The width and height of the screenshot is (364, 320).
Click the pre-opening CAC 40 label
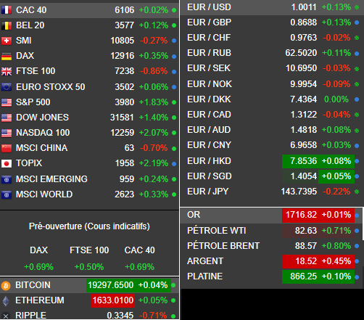(x=140, y=250)
